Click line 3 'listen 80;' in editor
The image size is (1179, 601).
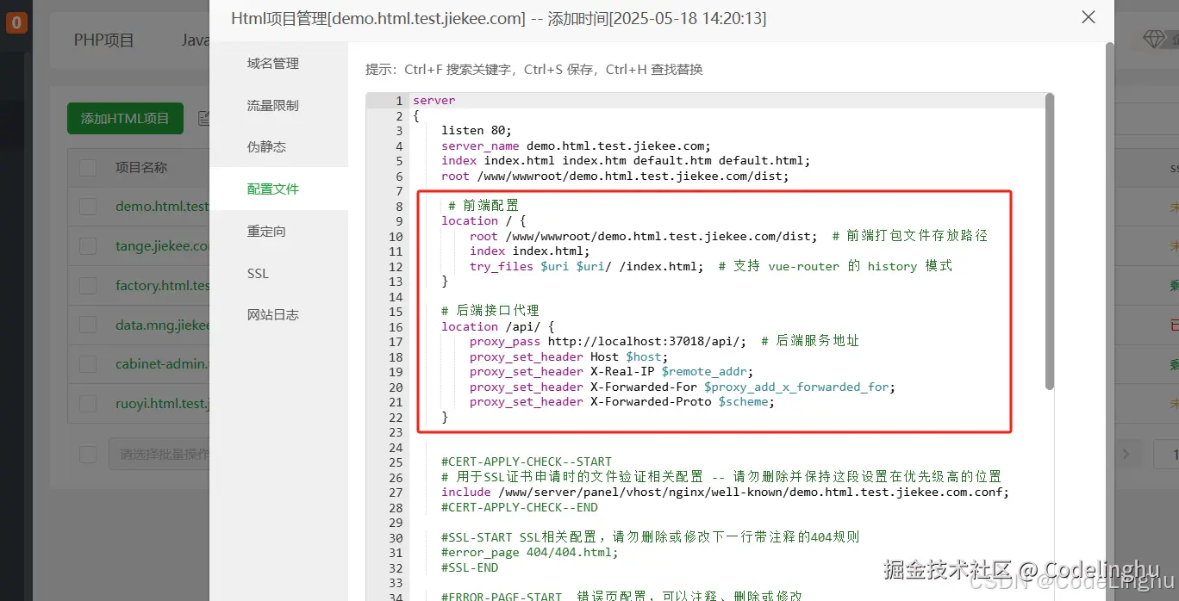coord(477,131)
